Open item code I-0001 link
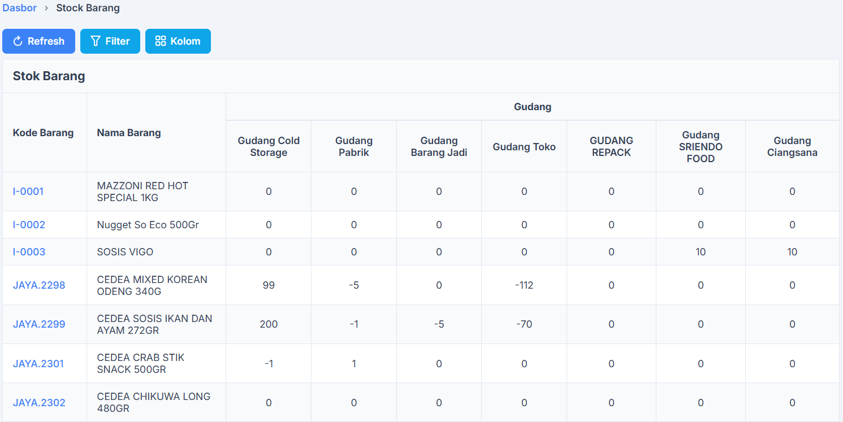Image resolution: width=843 pixels, height=422 pixels. 28,192
